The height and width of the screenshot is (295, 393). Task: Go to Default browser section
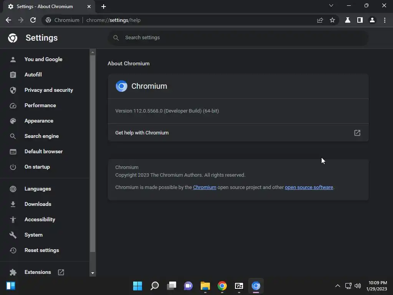[x=45, y=151]
